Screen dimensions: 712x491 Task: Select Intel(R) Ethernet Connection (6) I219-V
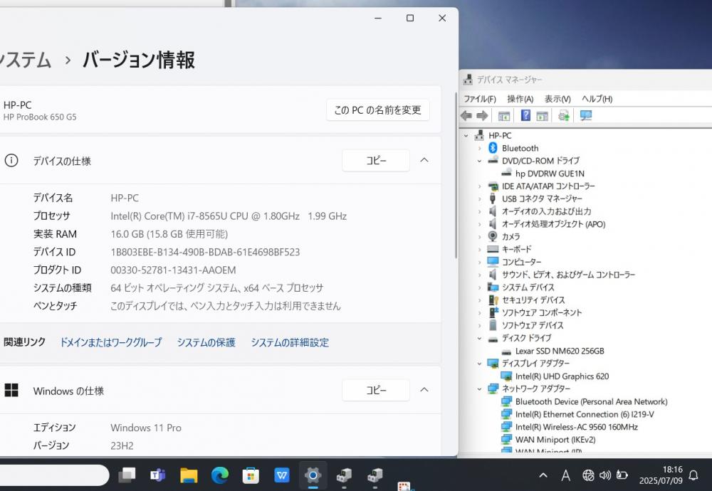(585, 414)
